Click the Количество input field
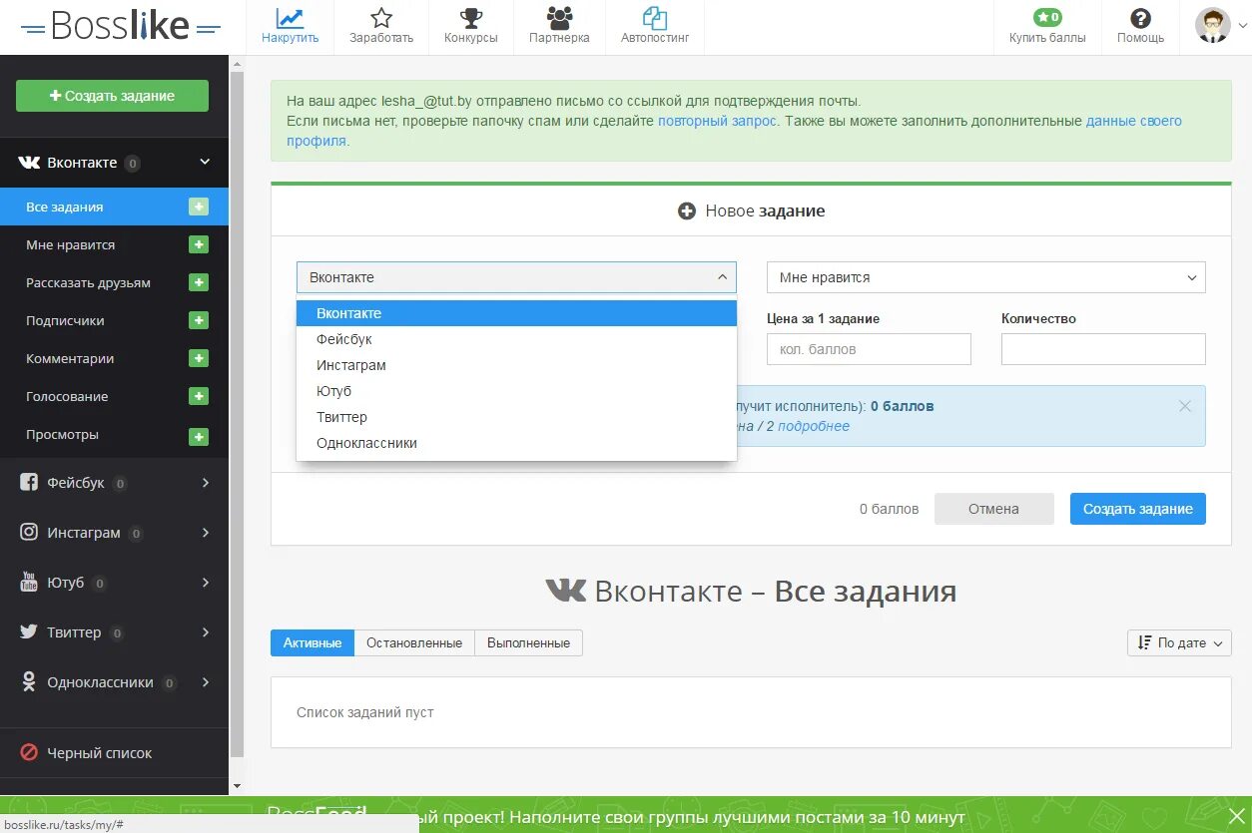1252x833 pixels. [x=1103, y=349]
